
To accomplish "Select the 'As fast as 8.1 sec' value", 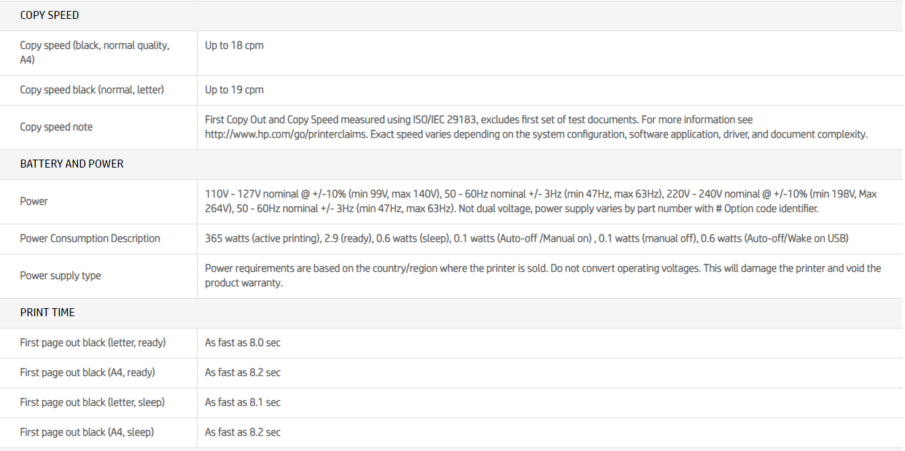I will pyautogui.click(x=242, y=402).
